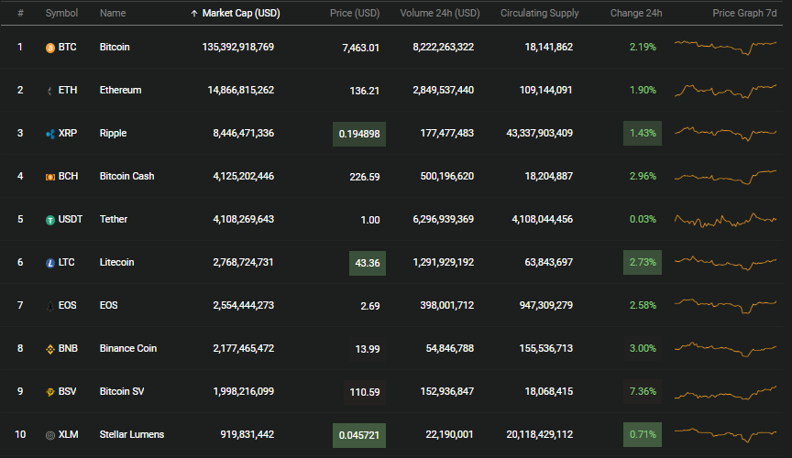This screenshot has width=792, height=458.
Task: Click Binance Coin's 7-day price graph
Action: 725,349
